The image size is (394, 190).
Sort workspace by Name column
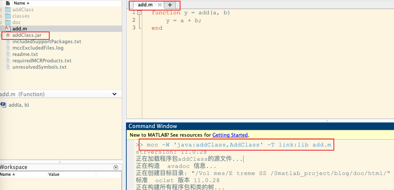[7, 174]
